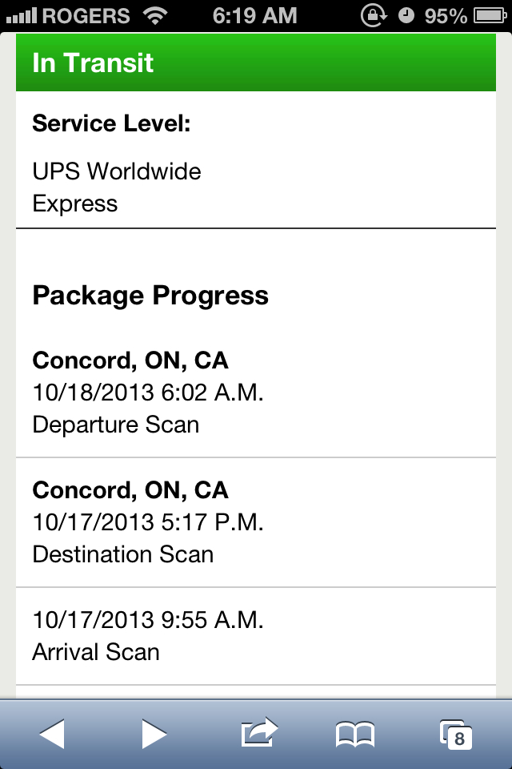Show the open tabs switcher (8)
This screenshot has width=512, height=769.
click(456, 733)
